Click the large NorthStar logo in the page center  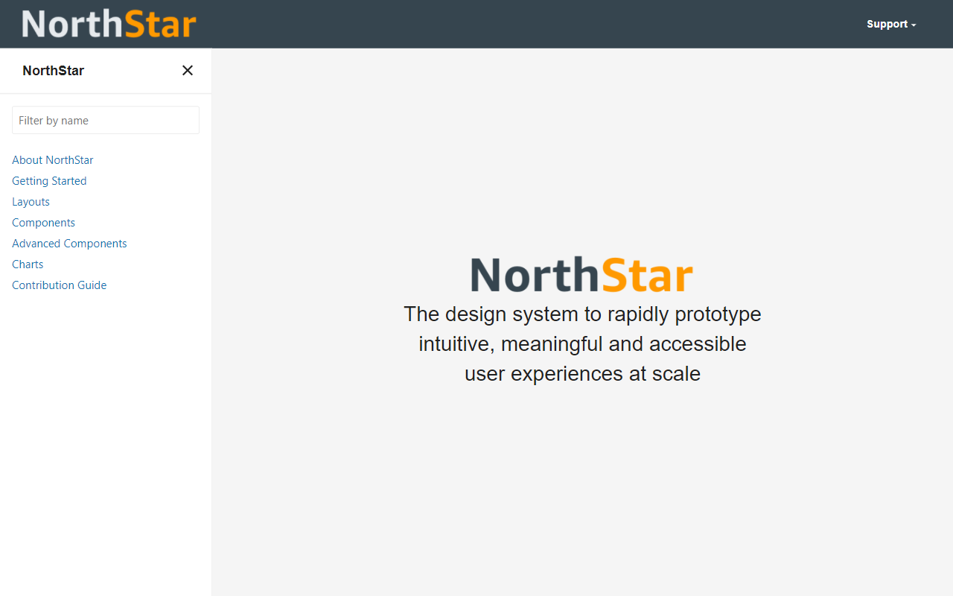[581, 274]
